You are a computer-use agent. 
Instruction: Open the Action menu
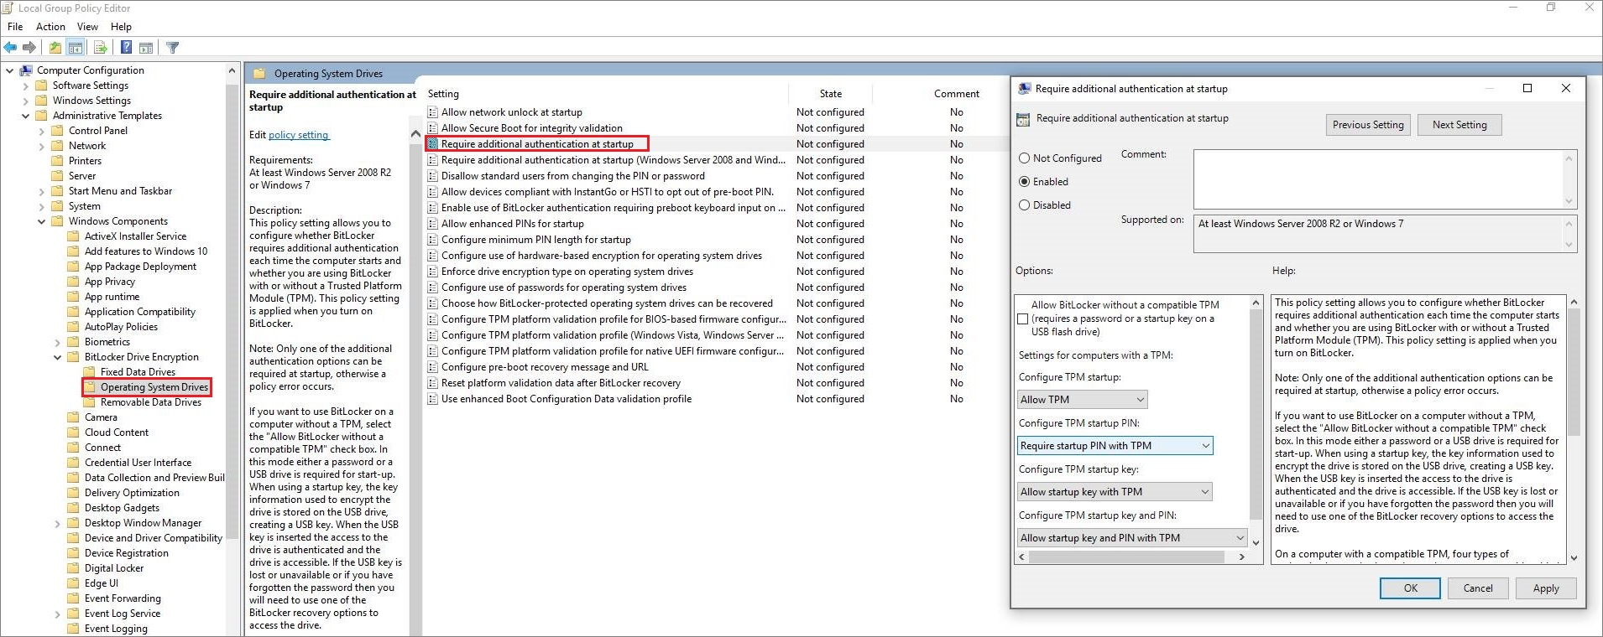(50, 27)
